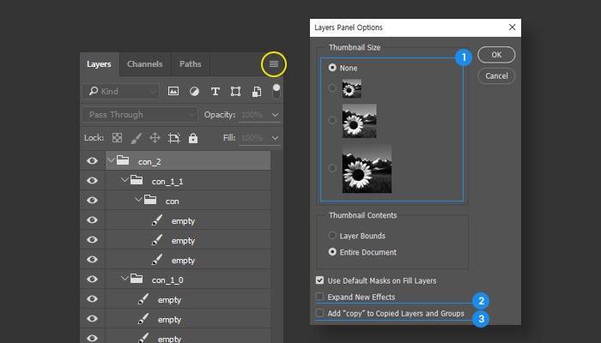Image resolution: width=601 pixels, height=343 pixels.
Task: Filter by adjustment layers icon
Action: pyautogui.click(x=194, y=91)
